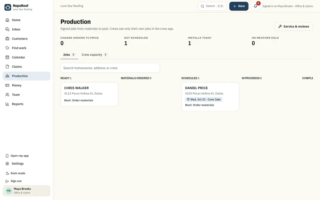Click the Not Scheduled stat
320x200 pixels.
pos(136,41)
